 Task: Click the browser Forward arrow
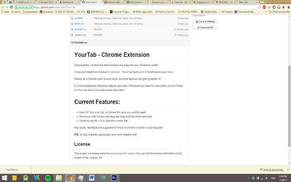7,7
